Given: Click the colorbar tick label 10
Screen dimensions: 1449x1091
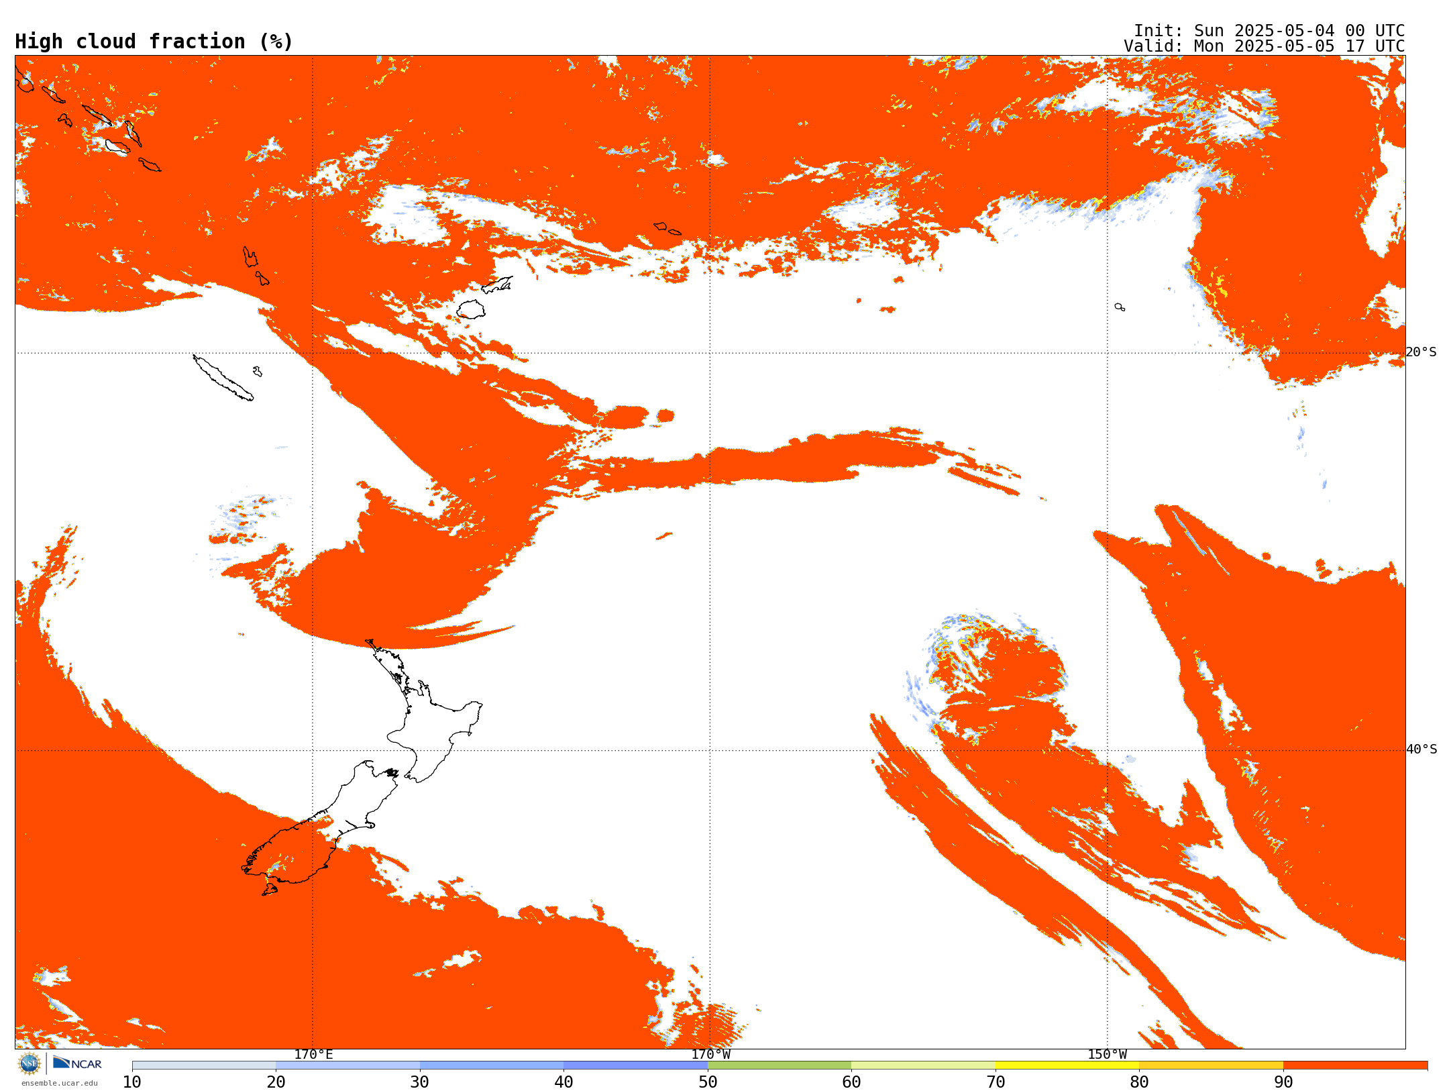Looking at the screenshot, I should [132, 1082].
